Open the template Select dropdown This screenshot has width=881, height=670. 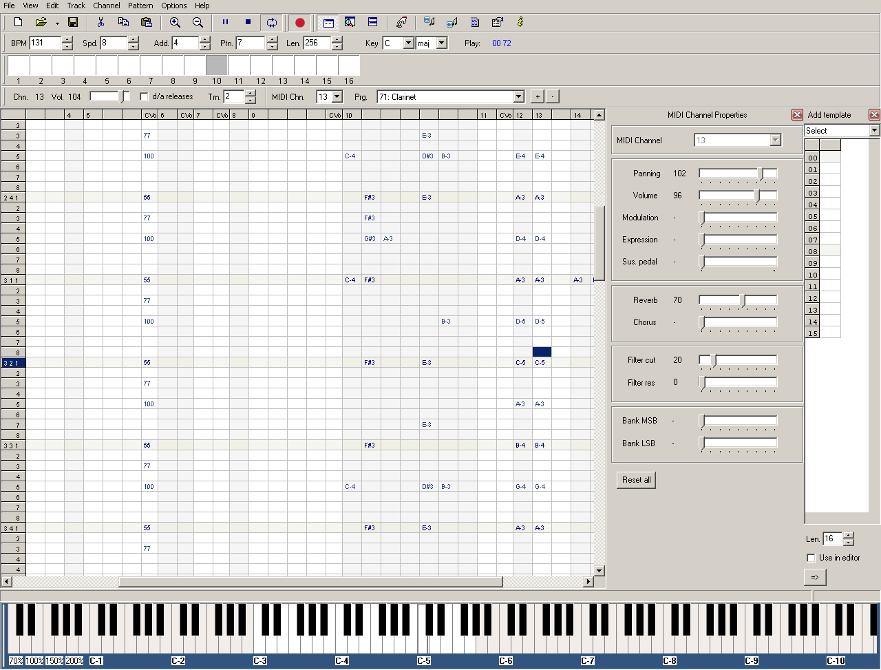click(874, 131)
